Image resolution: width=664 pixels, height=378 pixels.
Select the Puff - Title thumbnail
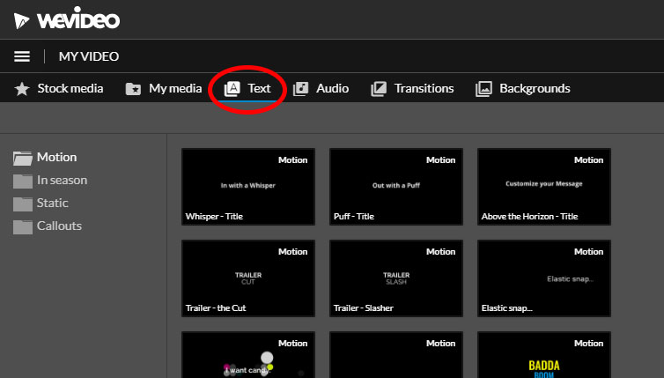pos(395,186)
